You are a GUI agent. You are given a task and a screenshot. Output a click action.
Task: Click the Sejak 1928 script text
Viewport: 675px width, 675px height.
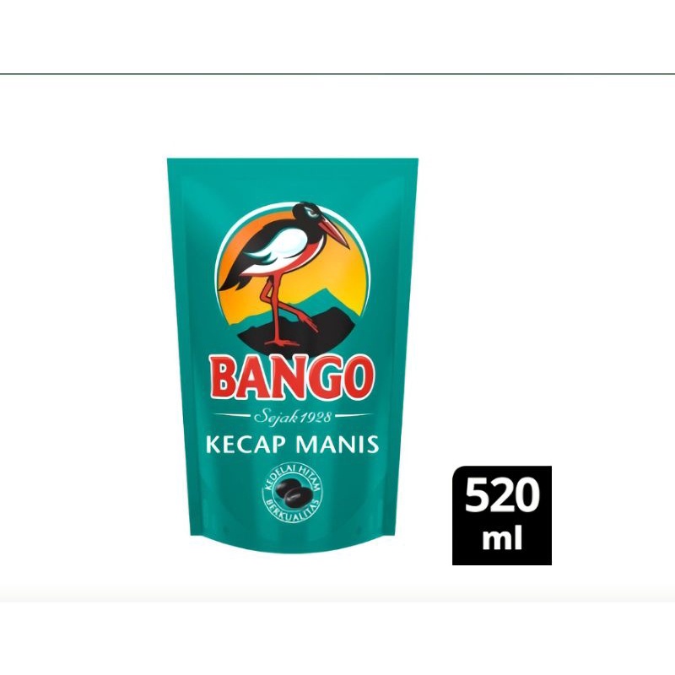click(x=293, y=417)
